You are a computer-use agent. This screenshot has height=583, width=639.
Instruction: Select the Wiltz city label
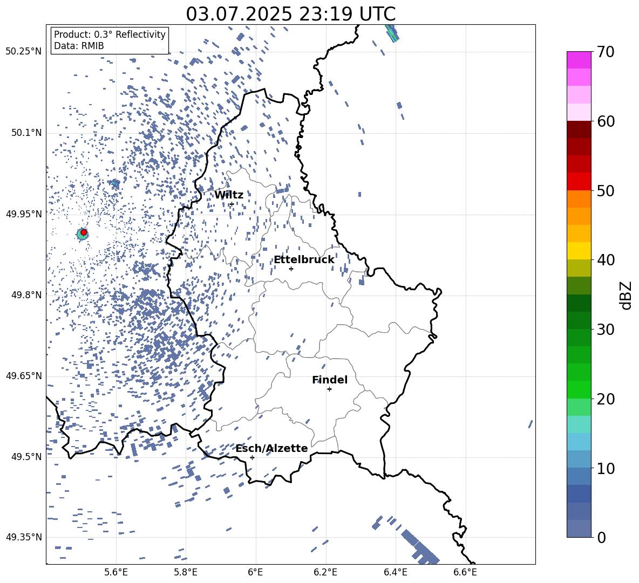pyautogui.click(x=229, y=195)
